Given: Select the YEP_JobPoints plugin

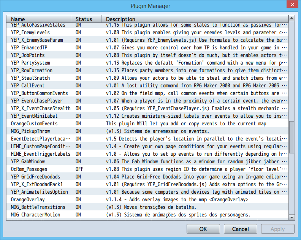Looking at the screenshot, I should (x=147, y=55).
